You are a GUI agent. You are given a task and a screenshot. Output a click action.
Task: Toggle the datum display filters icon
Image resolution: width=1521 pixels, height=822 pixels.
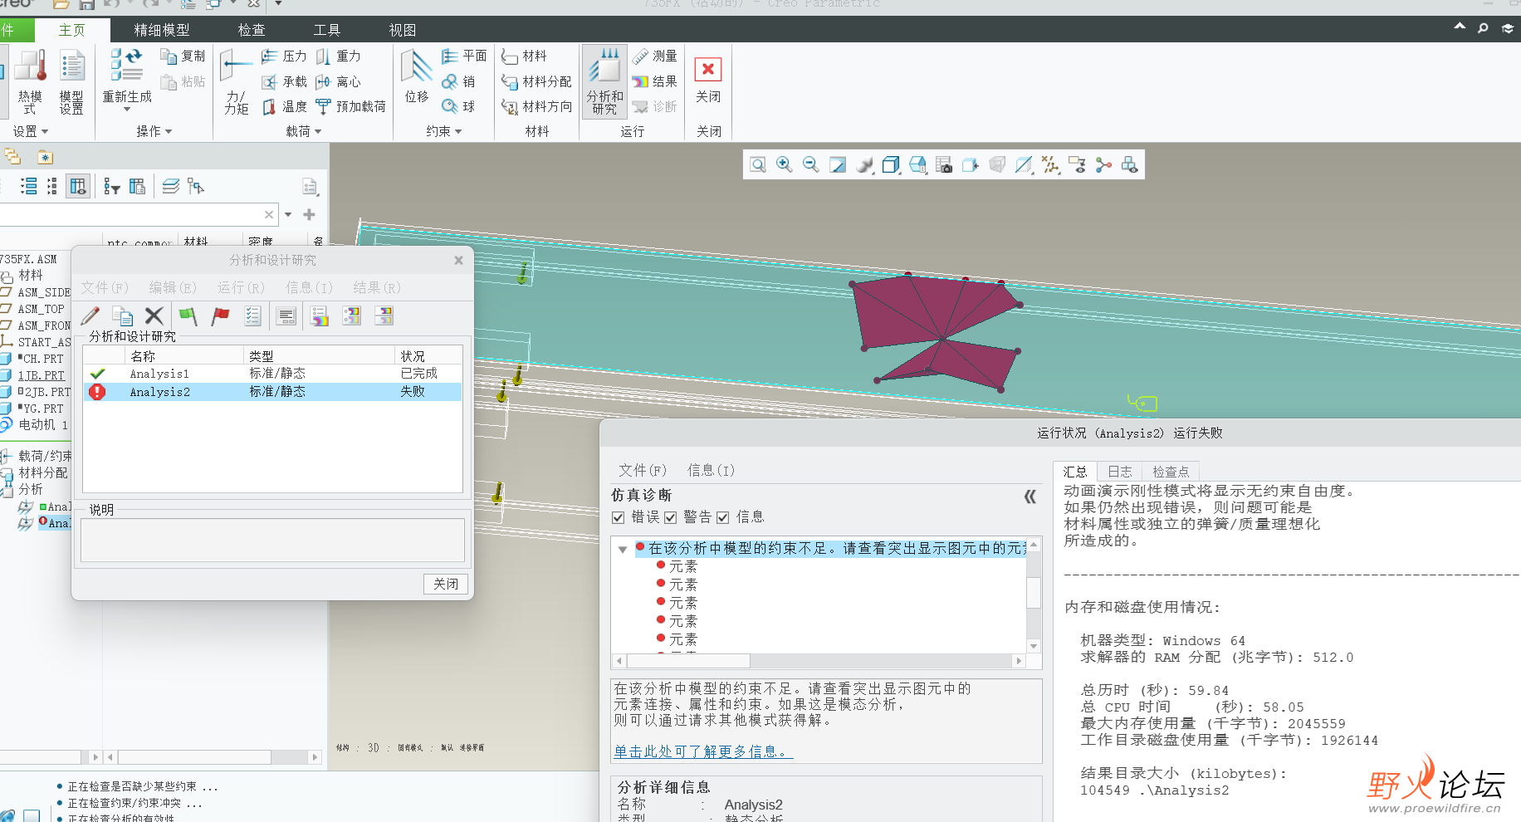(x=1050, y=164)
